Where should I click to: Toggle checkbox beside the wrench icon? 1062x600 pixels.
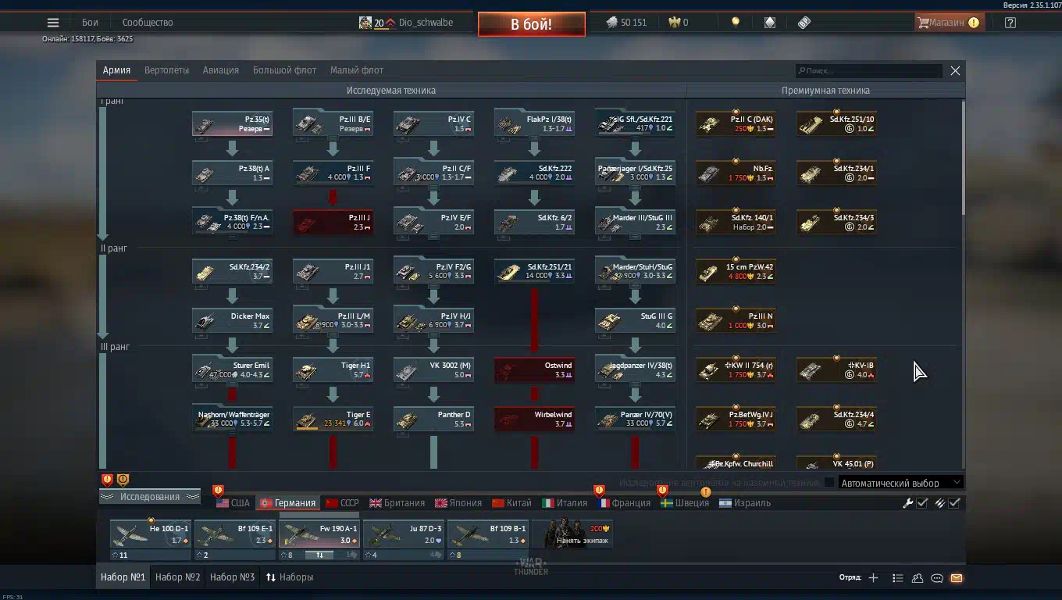(x=922, y=503)
